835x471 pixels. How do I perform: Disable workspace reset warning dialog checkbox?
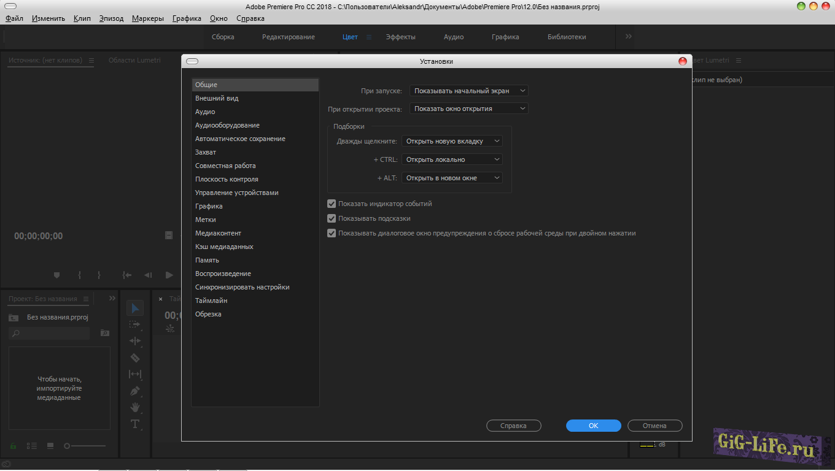point(332,233)
